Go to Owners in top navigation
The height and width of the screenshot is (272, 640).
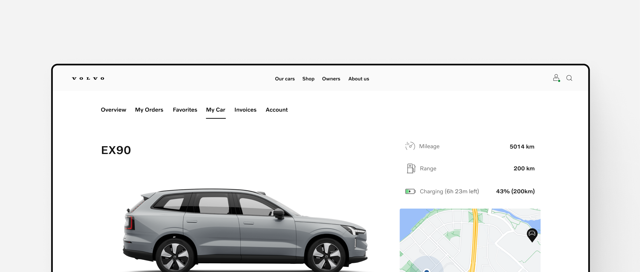[331, 79]
